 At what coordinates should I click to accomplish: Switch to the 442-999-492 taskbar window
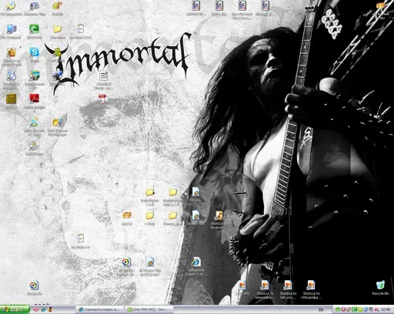pyautogui.click(x=149, y=309)
